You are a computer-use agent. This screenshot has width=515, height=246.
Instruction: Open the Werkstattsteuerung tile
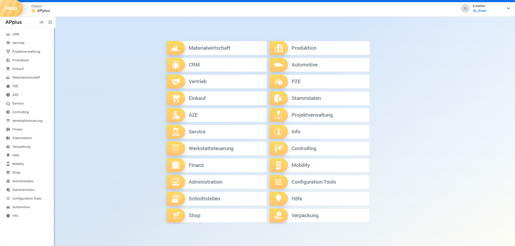pyautogui.click(x=217, y=149)
